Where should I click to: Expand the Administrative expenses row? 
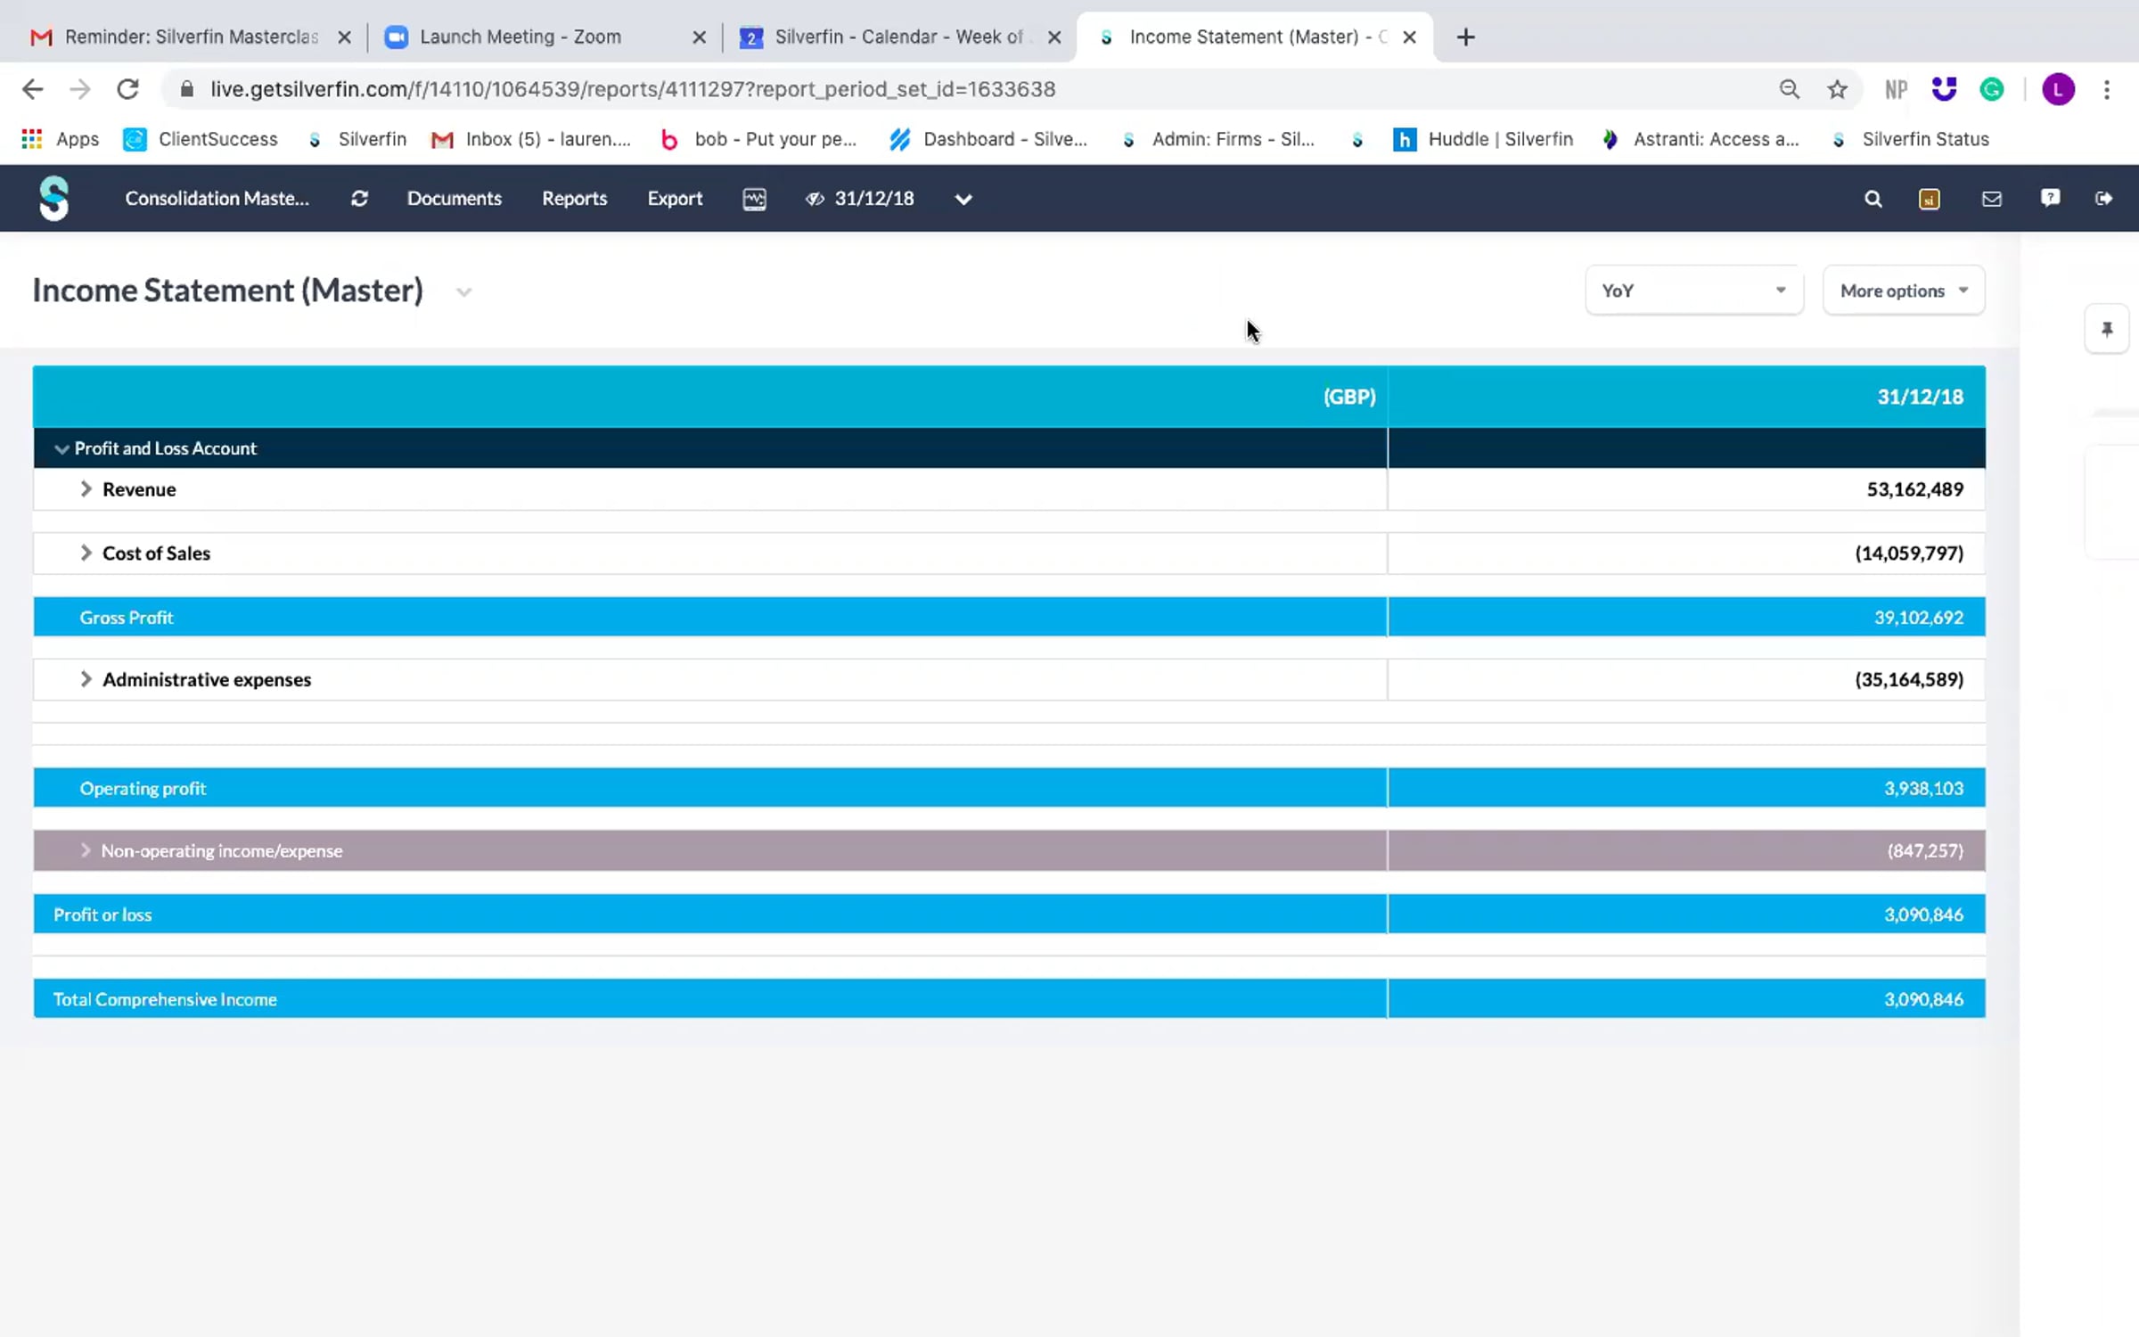tap(86, 679)
